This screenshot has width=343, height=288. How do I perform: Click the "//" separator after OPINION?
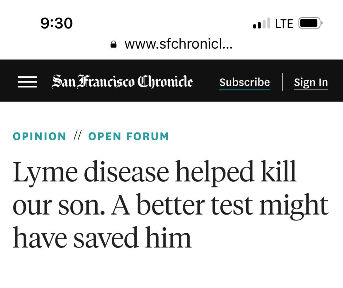coord(77,136)
